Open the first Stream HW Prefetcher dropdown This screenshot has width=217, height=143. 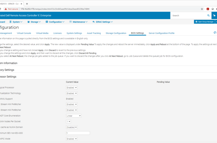[x=71, y=104]
